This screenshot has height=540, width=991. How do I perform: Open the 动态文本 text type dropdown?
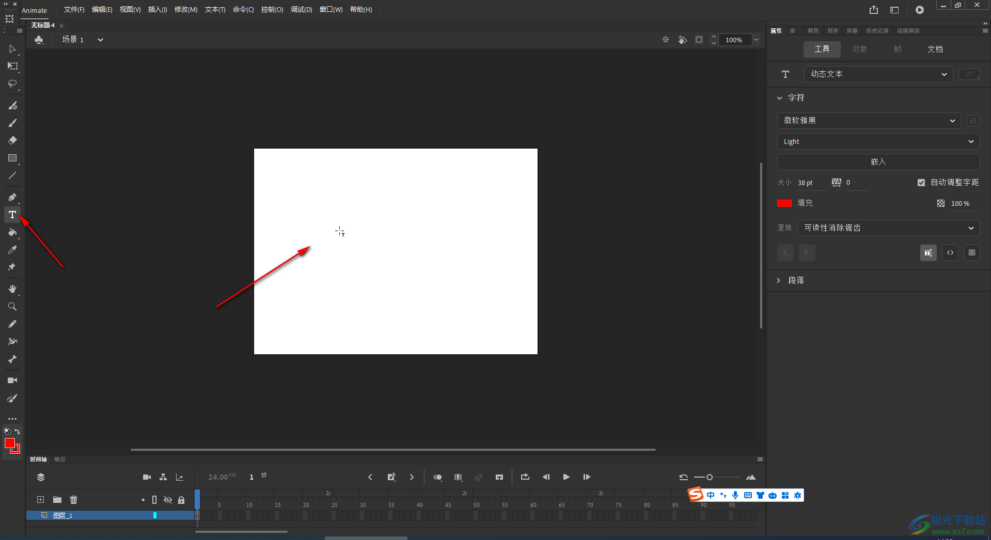pos(878,74)
